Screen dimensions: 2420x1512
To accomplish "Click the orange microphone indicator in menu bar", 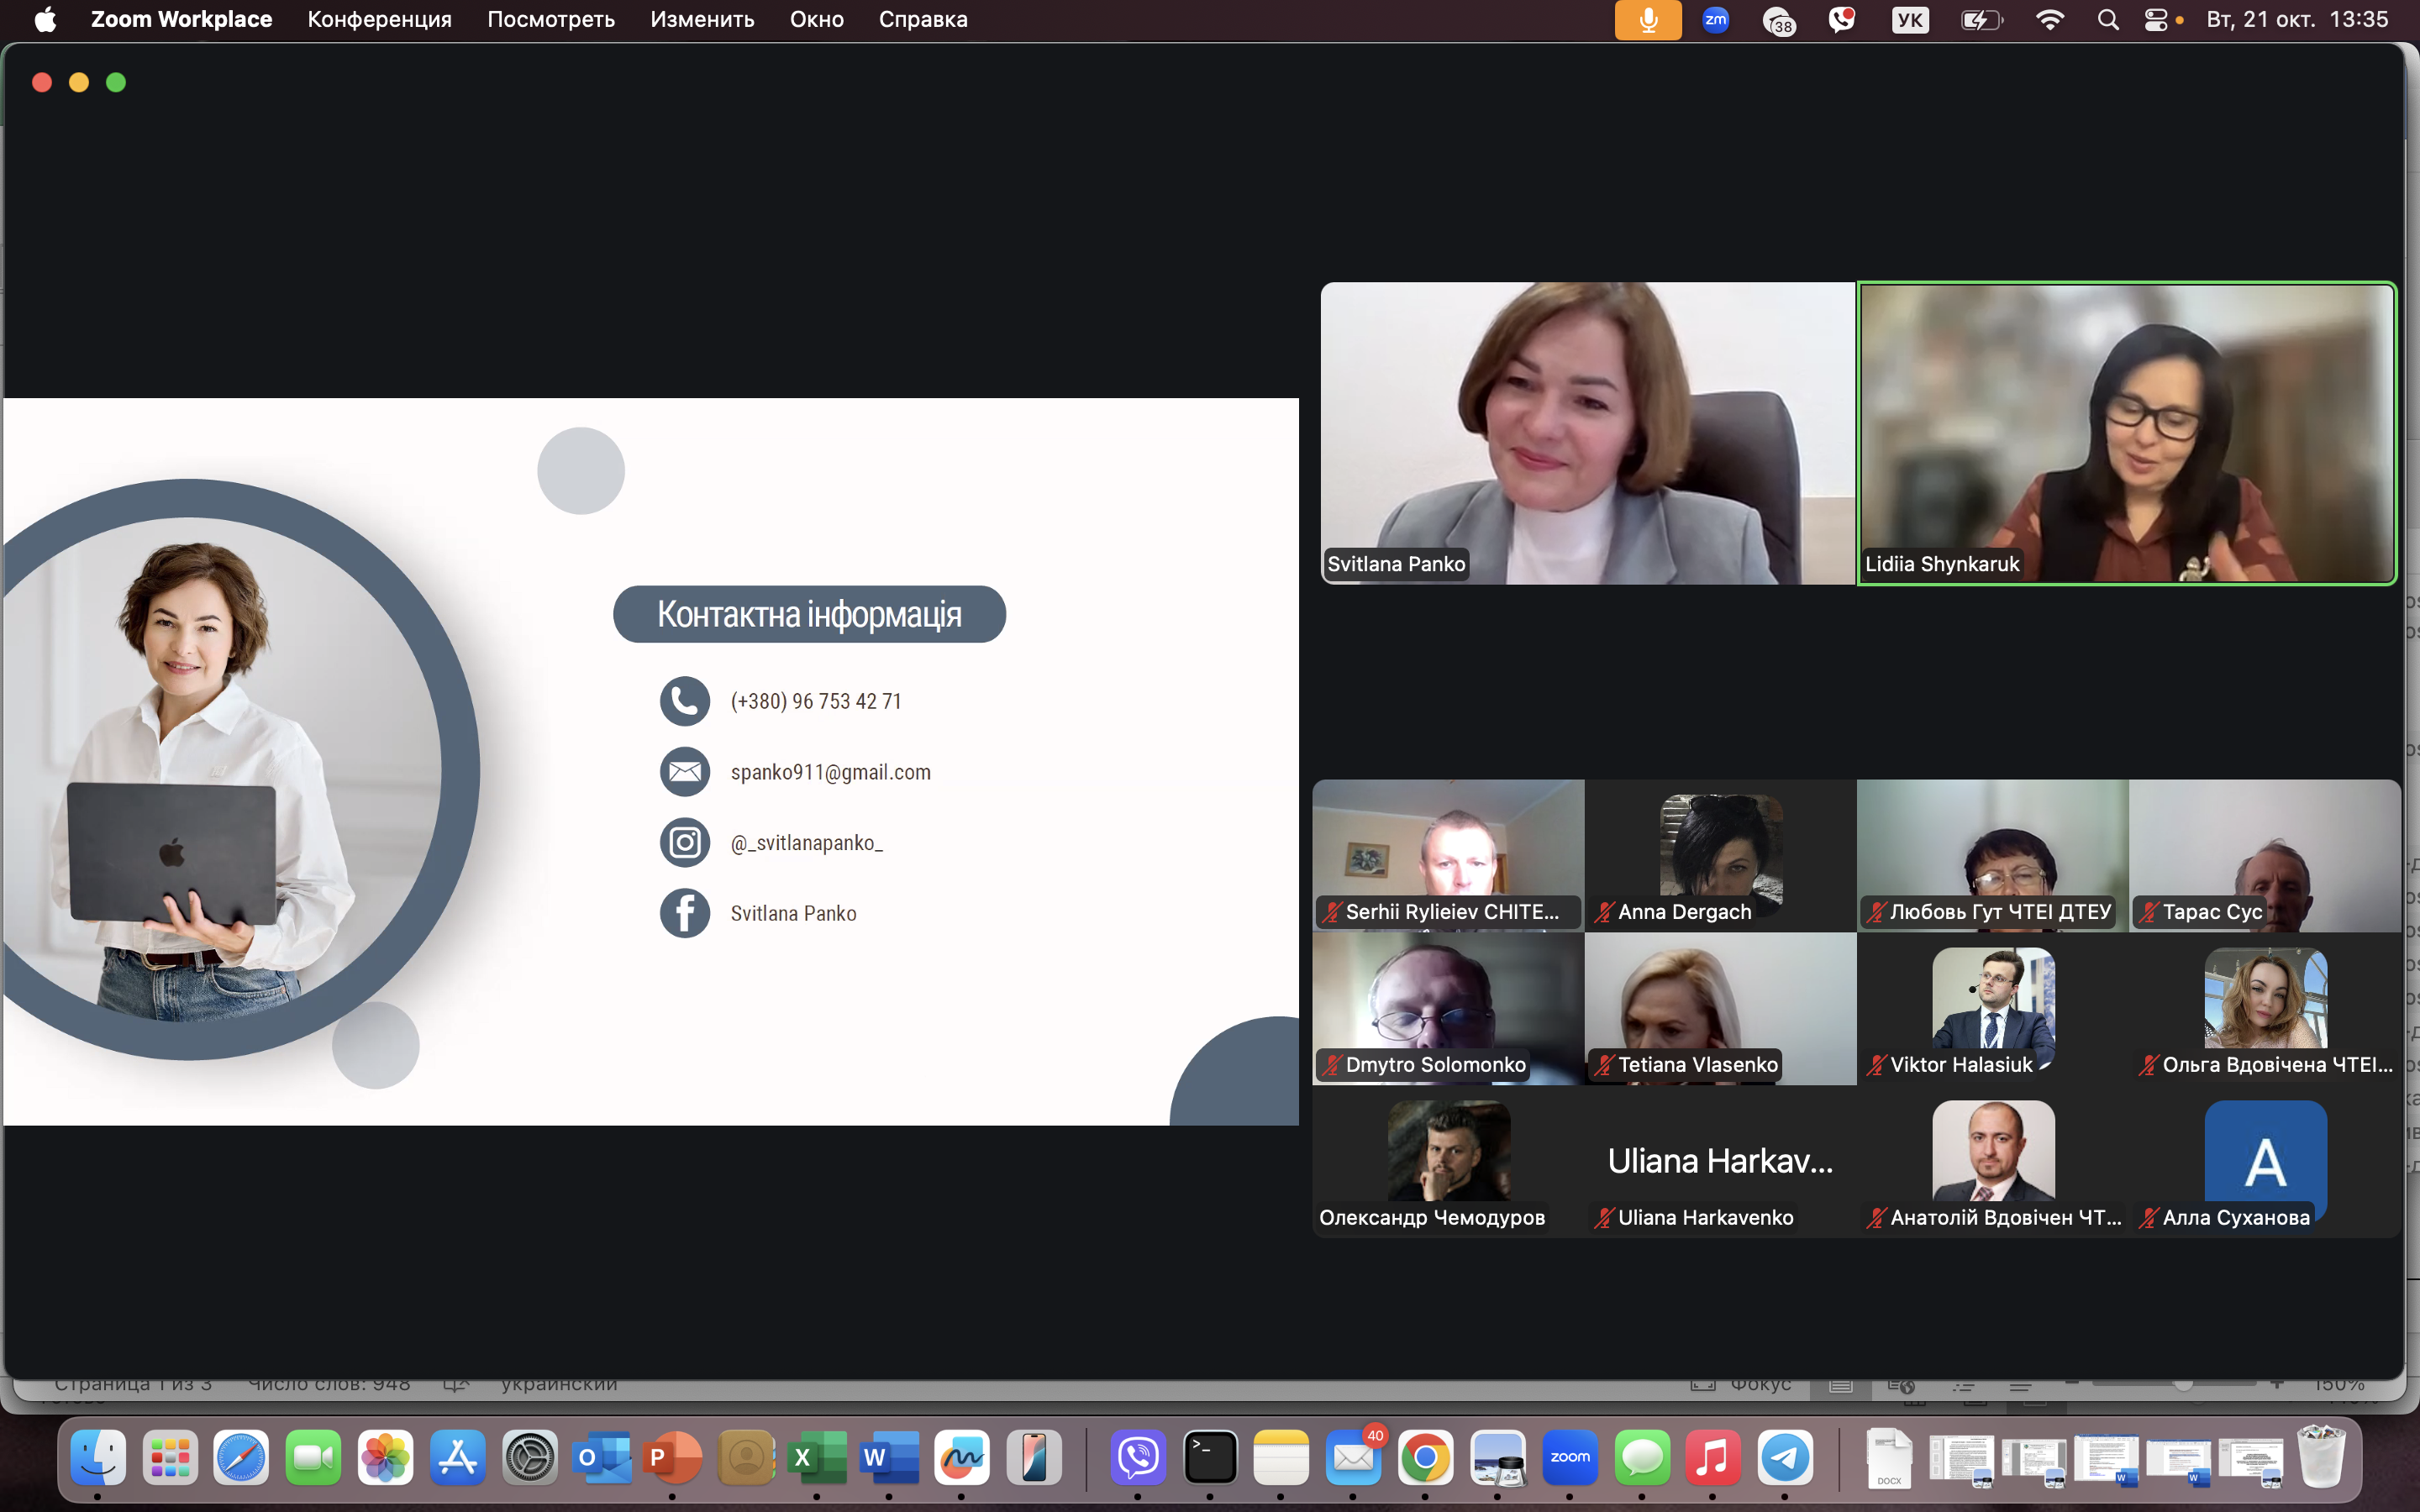I will [x=1647, y=20].
